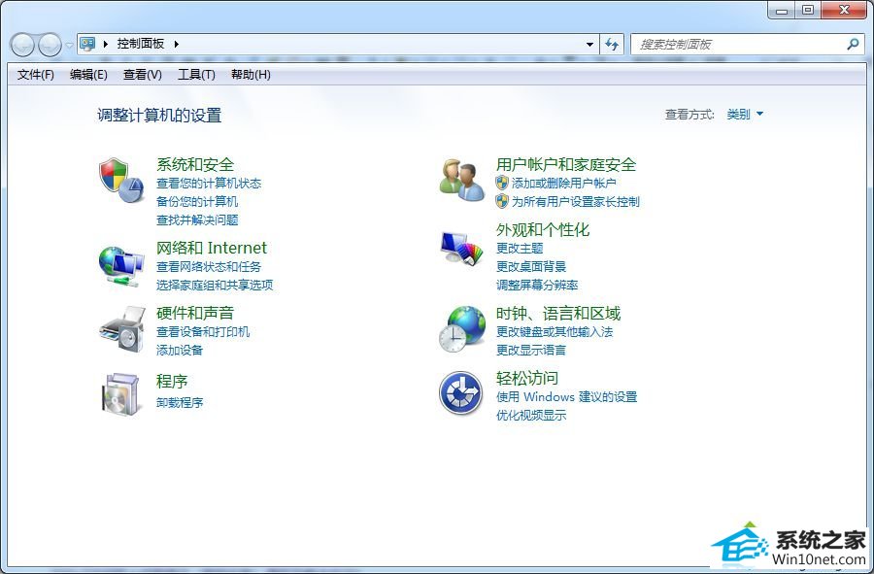This screenshot has width=874, height=574.
Task: Click 卸载程序 link
Action: point(180,402)
